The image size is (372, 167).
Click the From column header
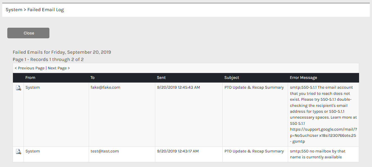click(30, 77)
